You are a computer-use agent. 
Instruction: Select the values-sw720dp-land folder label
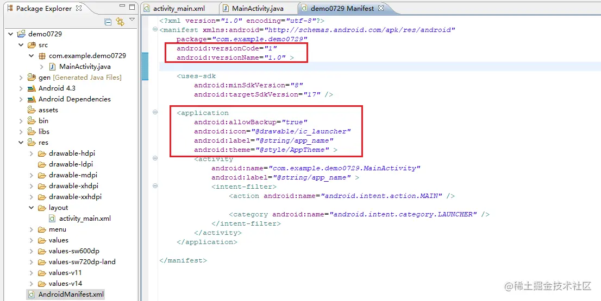[x=82, y=262]
